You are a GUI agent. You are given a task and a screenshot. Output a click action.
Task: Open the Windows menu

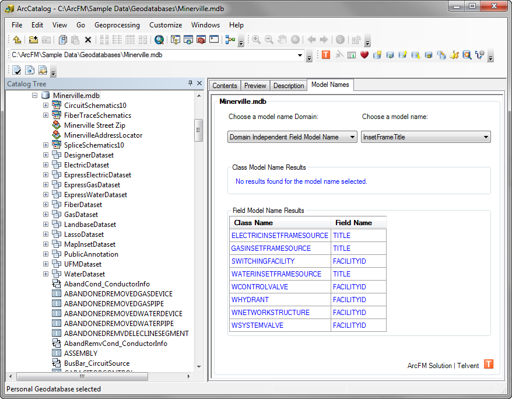[x=205, y=25]
